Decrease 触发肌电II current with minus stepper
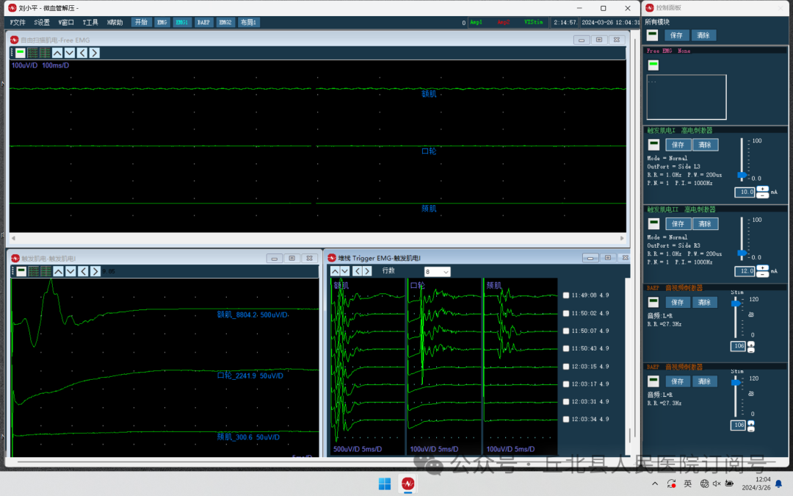Viewport: 793px width, 496px height. 762,274
